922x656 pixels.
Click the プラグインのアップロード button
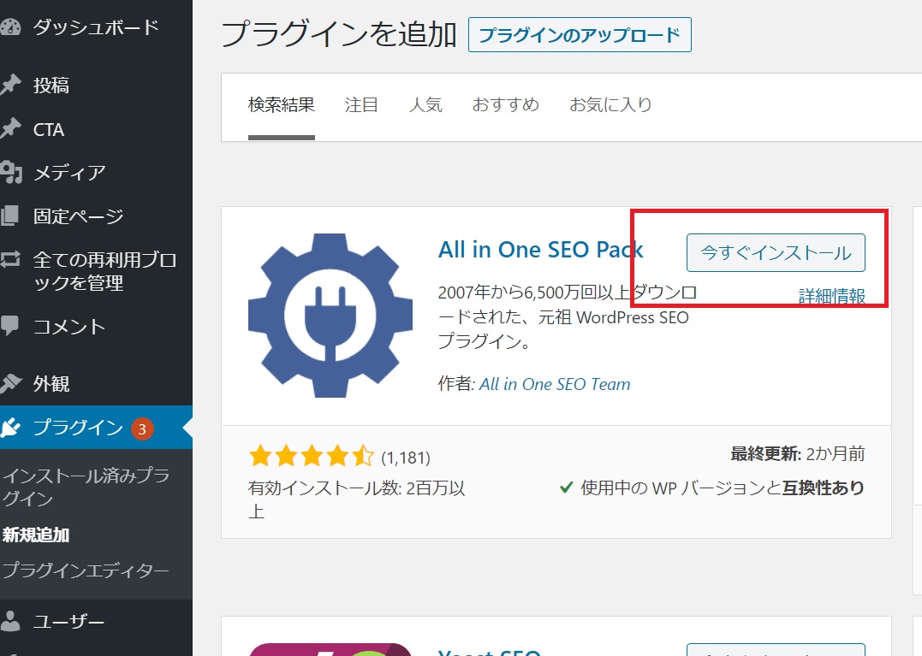579,35
